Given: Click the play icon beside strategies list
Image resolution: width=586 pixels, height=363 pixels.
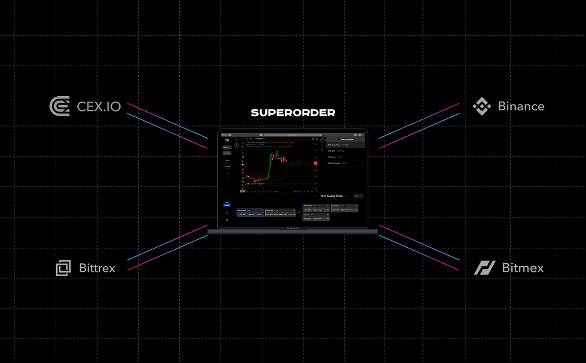Looking at the screenshot, I should point(322,140).
